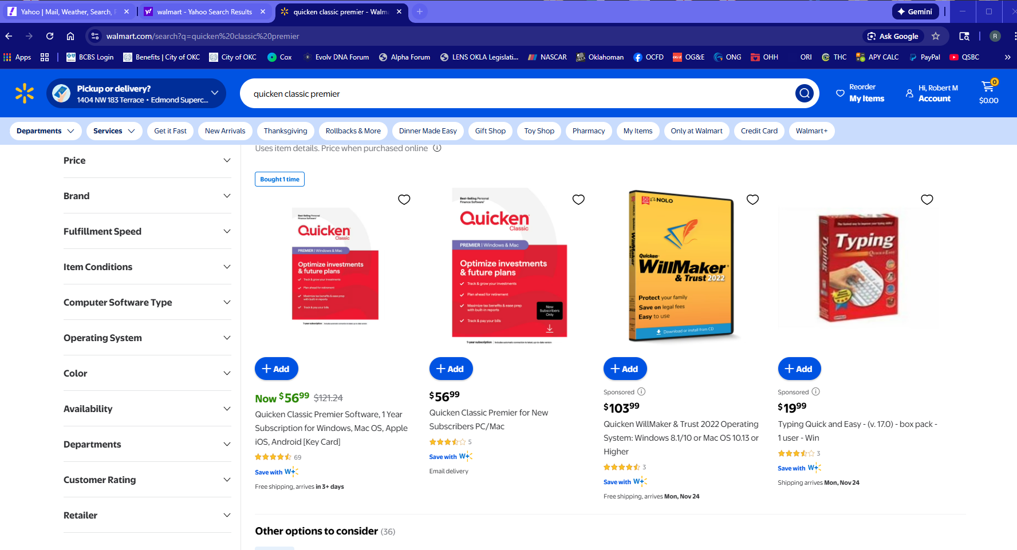Click the price details info icon
The width and height of the screenshot is (1017, 550).
tap(437, 148)
